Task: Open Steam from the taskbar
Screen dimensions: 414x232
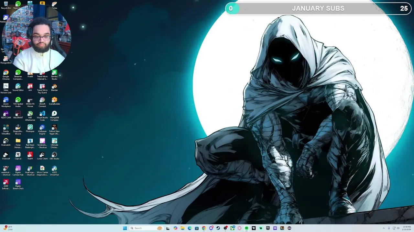Action: [218, 228]
